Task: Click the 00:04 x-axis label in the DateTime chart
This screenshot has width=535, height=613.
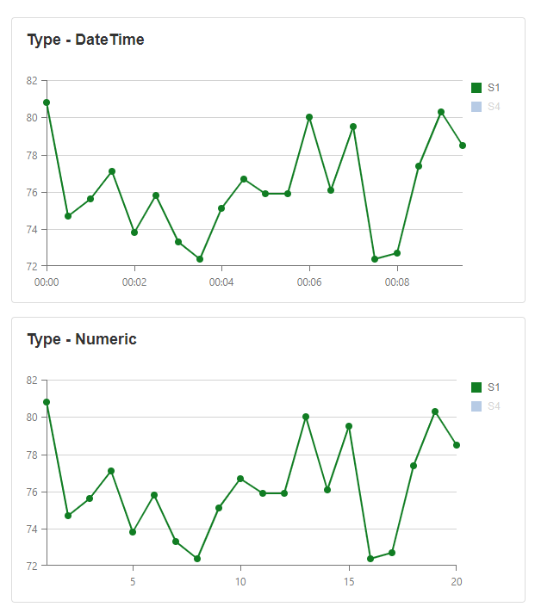Action: pyautogui.click(x=221, y=282)
